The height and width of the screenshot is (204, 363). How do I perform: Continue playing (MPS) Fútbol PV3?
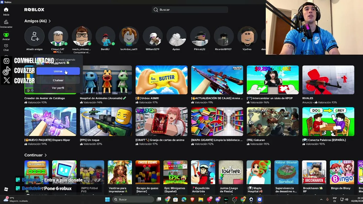click(92, 173)
